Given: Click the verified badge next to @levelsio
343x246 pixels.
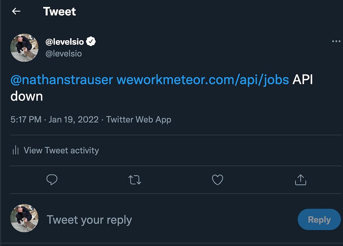Looking at the screenshot, I should click(91, 42).
